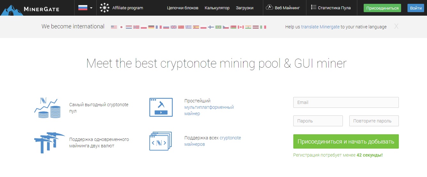Screen dimensions: 427x177
Task: Focus the Email input field
Action: (346, 102)
